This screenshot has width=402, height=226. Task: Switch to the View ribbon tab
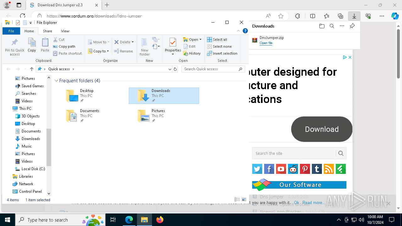coord(65,31)
